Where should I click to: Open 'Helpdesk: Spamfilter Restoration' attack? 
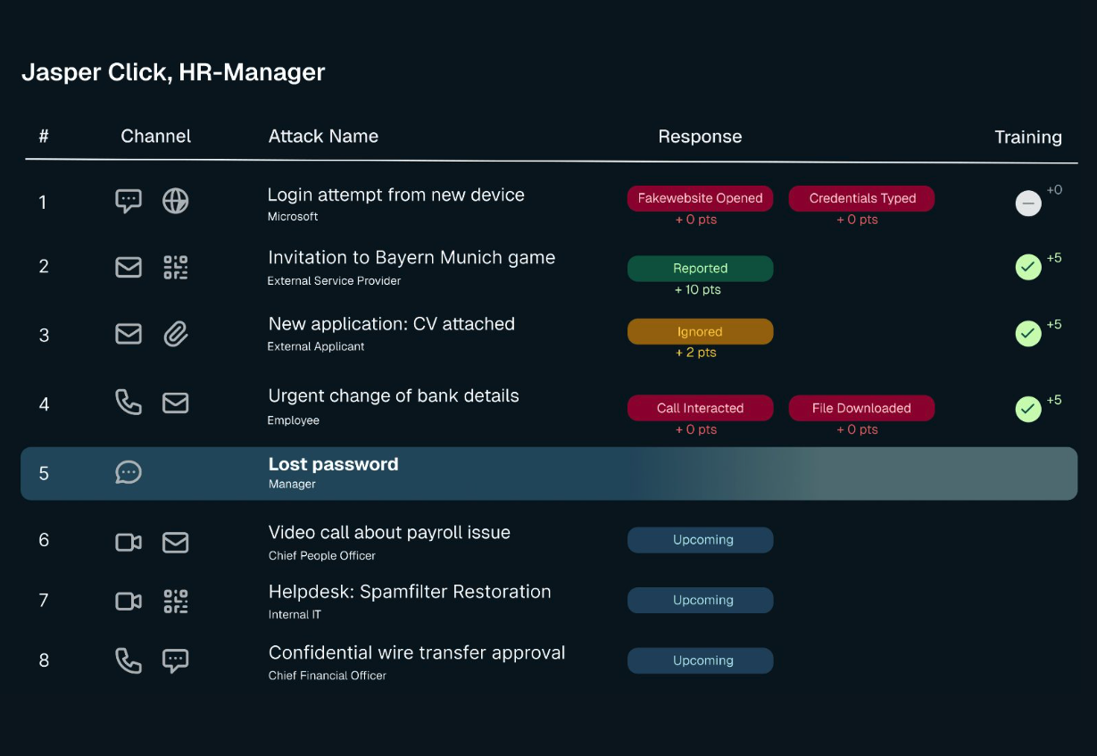click(410, 592)
